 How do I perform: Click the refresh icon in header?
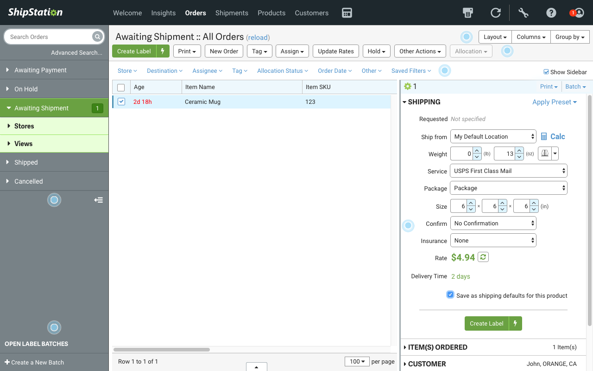pos(496,13)
